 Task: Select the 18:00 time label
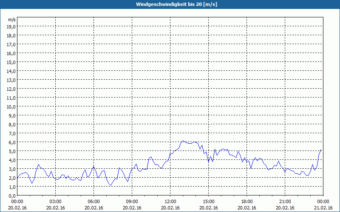(247, 202)
